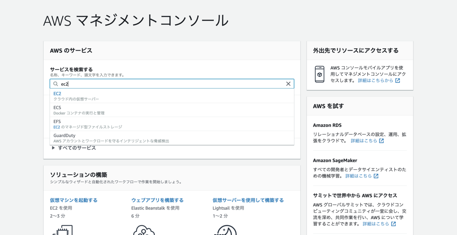Open the external link icon beside 詳細はこちらから

(x=398, y=81)
